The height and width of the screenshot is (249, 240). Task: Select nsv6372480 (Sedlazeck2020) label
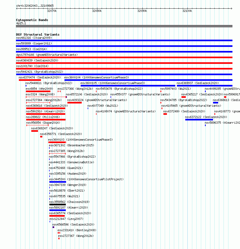(x=184, y=111)
